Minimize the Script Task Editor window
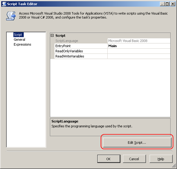The height and width of the screenshot is (169, 177). (162, 4)
